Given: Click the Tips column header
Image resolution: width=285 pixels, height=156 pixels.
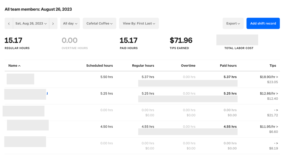Looking at the screenshot, I should pos(272,66).
